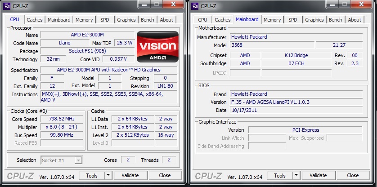This screenshot has width=377, height=187.
Task: Click Close button in the left window
Action: pos(165,175)
